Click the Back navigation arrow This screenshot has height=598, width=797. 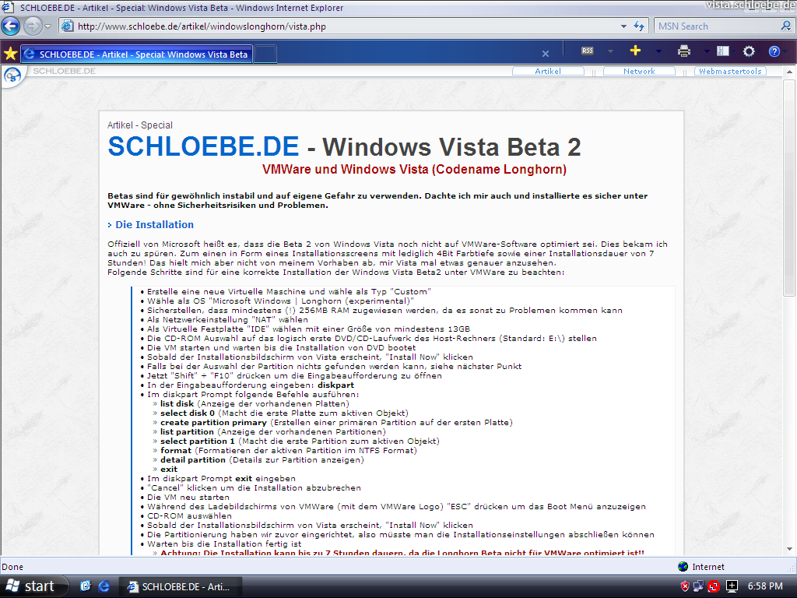11,26
